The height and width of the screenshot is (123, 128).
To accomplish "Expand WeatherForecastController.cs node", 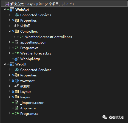I will click(x=14, y=37).
